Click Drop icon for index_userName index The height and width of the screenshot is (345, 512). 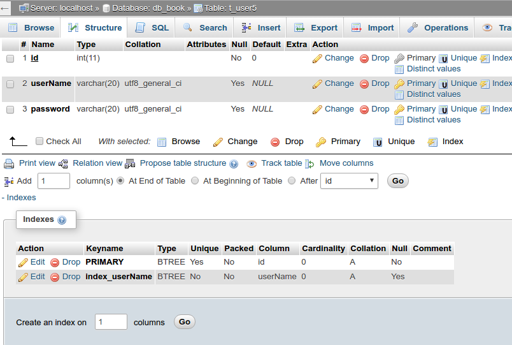55,277
